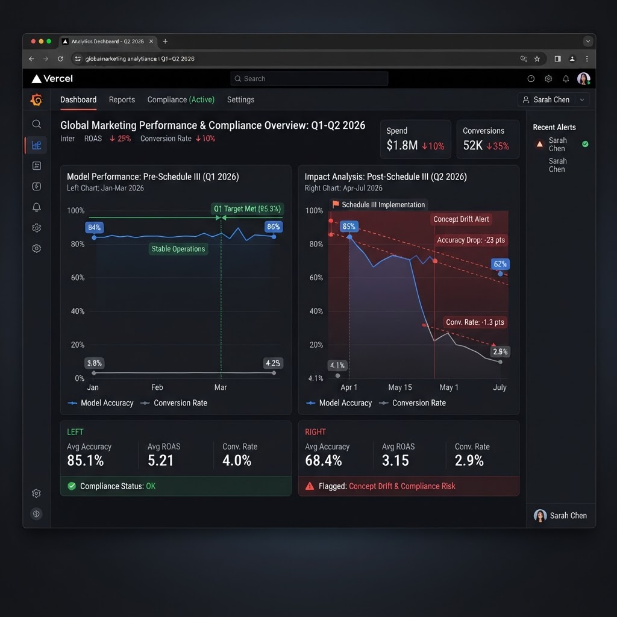Click the clock icon in Vercel header

(531, 79)
